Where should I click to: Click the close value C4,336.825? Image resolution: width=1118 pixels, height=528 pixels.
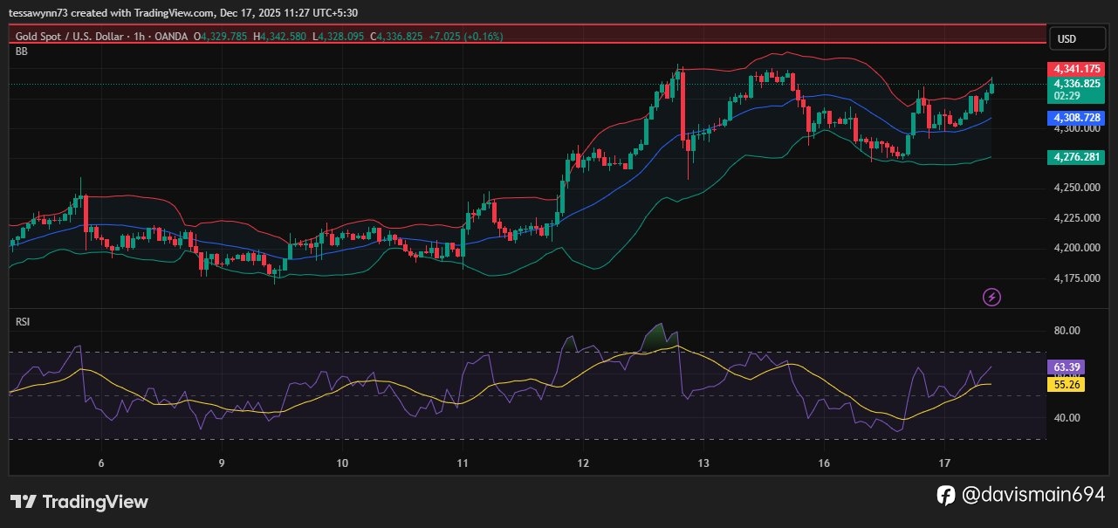click(x=397, y=36)
